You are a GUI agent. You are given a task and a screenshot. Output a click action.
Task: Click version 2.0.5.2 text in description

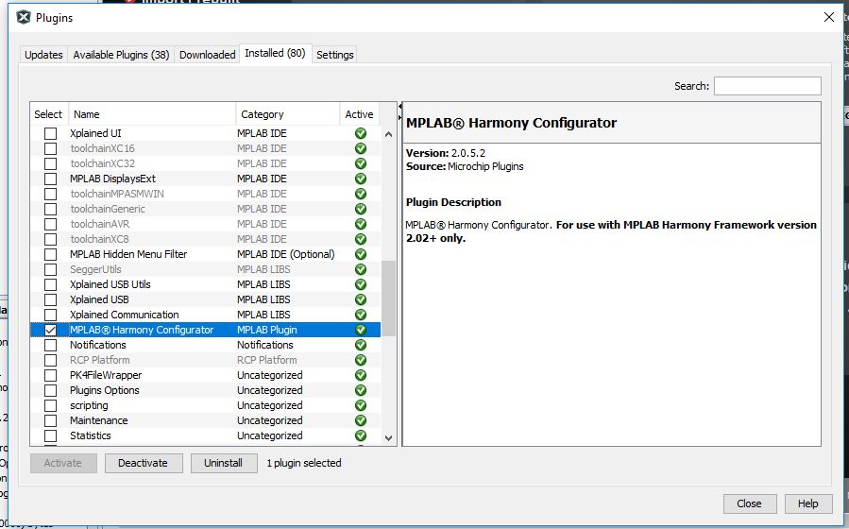pos(468,153)
